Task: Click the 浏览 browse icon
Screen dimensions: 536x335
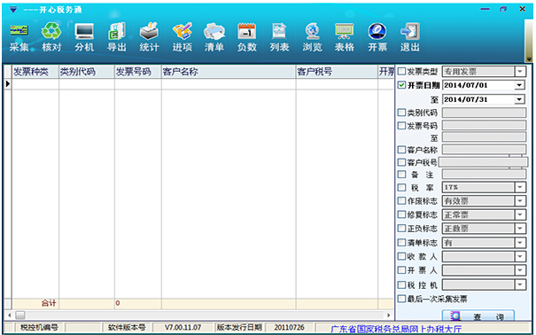Action: click(312, 38)
